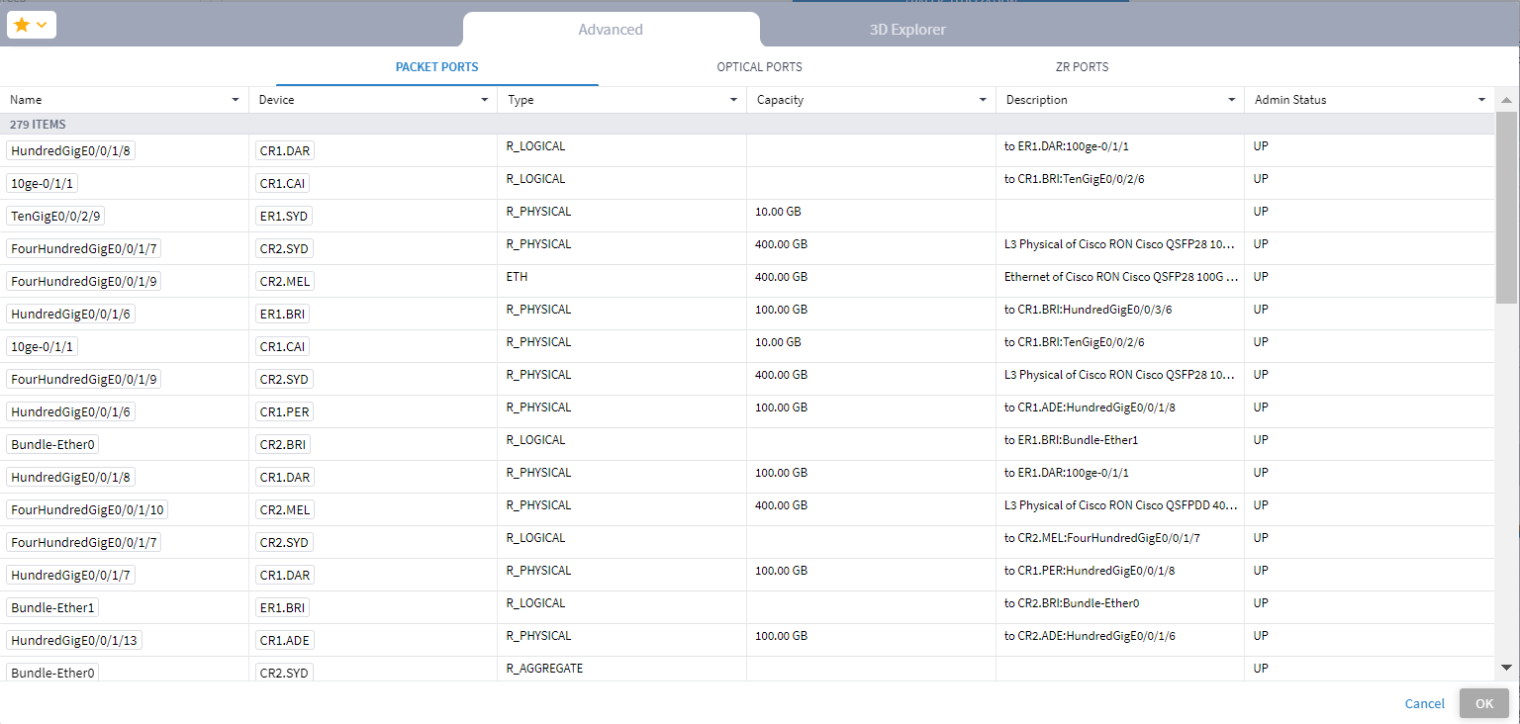
Task: Click description 'to CR1.BRI:HundredGigE0/0/3/6'
Action: point(1089,310)
